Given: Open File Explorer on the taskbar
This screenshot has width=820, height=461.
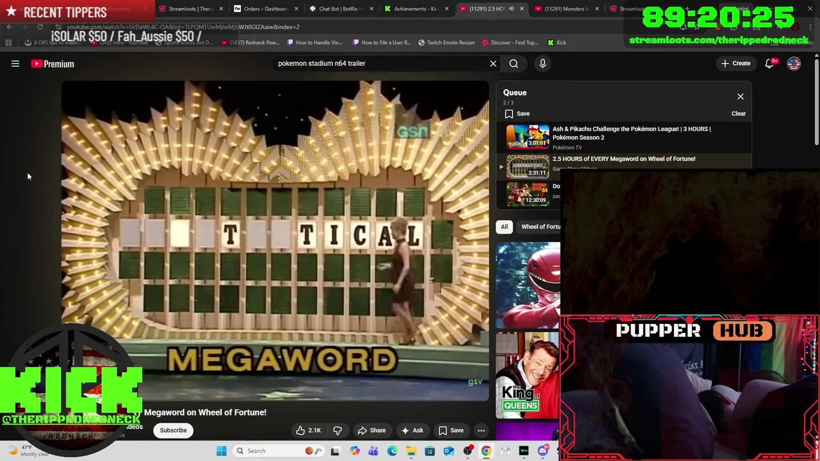Looking at the screenshot, I should (x=411, y=451).
